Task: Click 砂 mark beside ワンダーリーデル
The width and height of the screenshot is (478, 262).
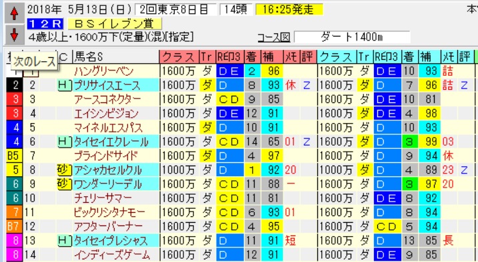Action: tap(65, 184)
